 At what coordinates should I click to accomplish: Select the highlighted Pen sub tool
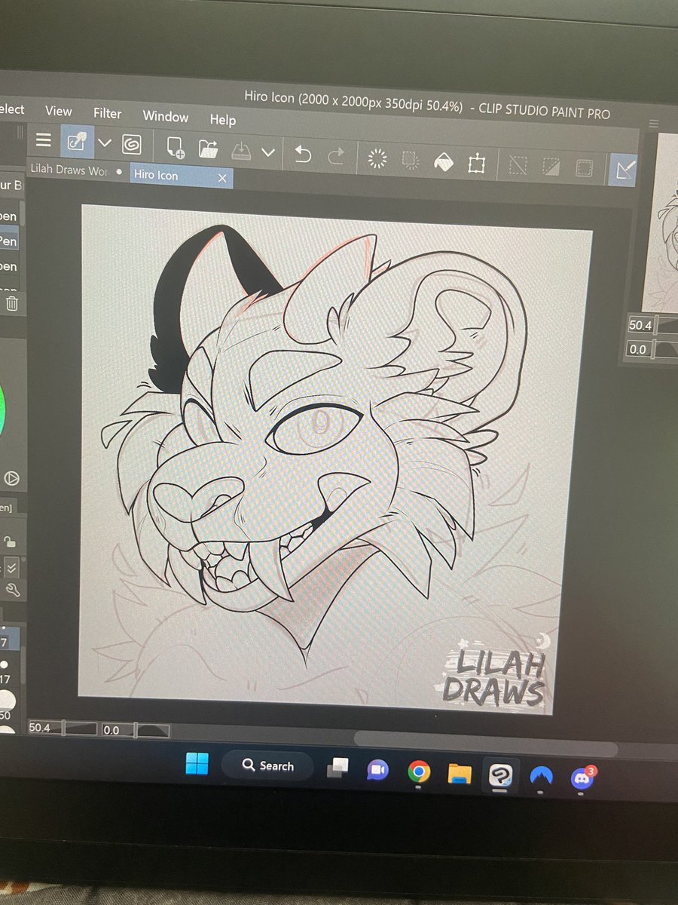point(10,241)
